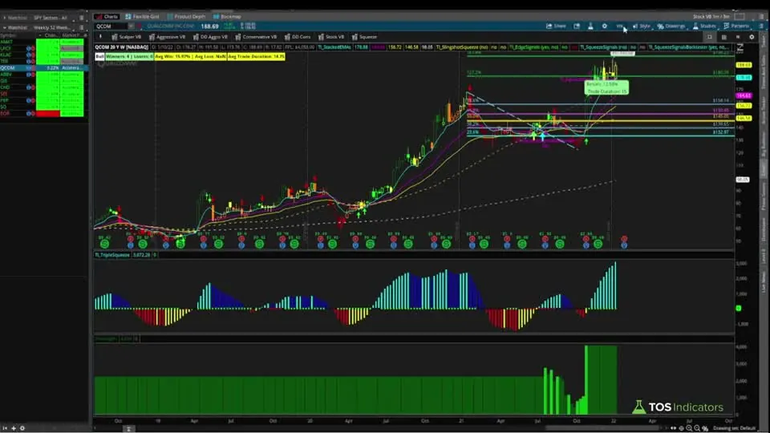Open the flask icon next to Share
This screenshot has width=770, height=433.
590,26
